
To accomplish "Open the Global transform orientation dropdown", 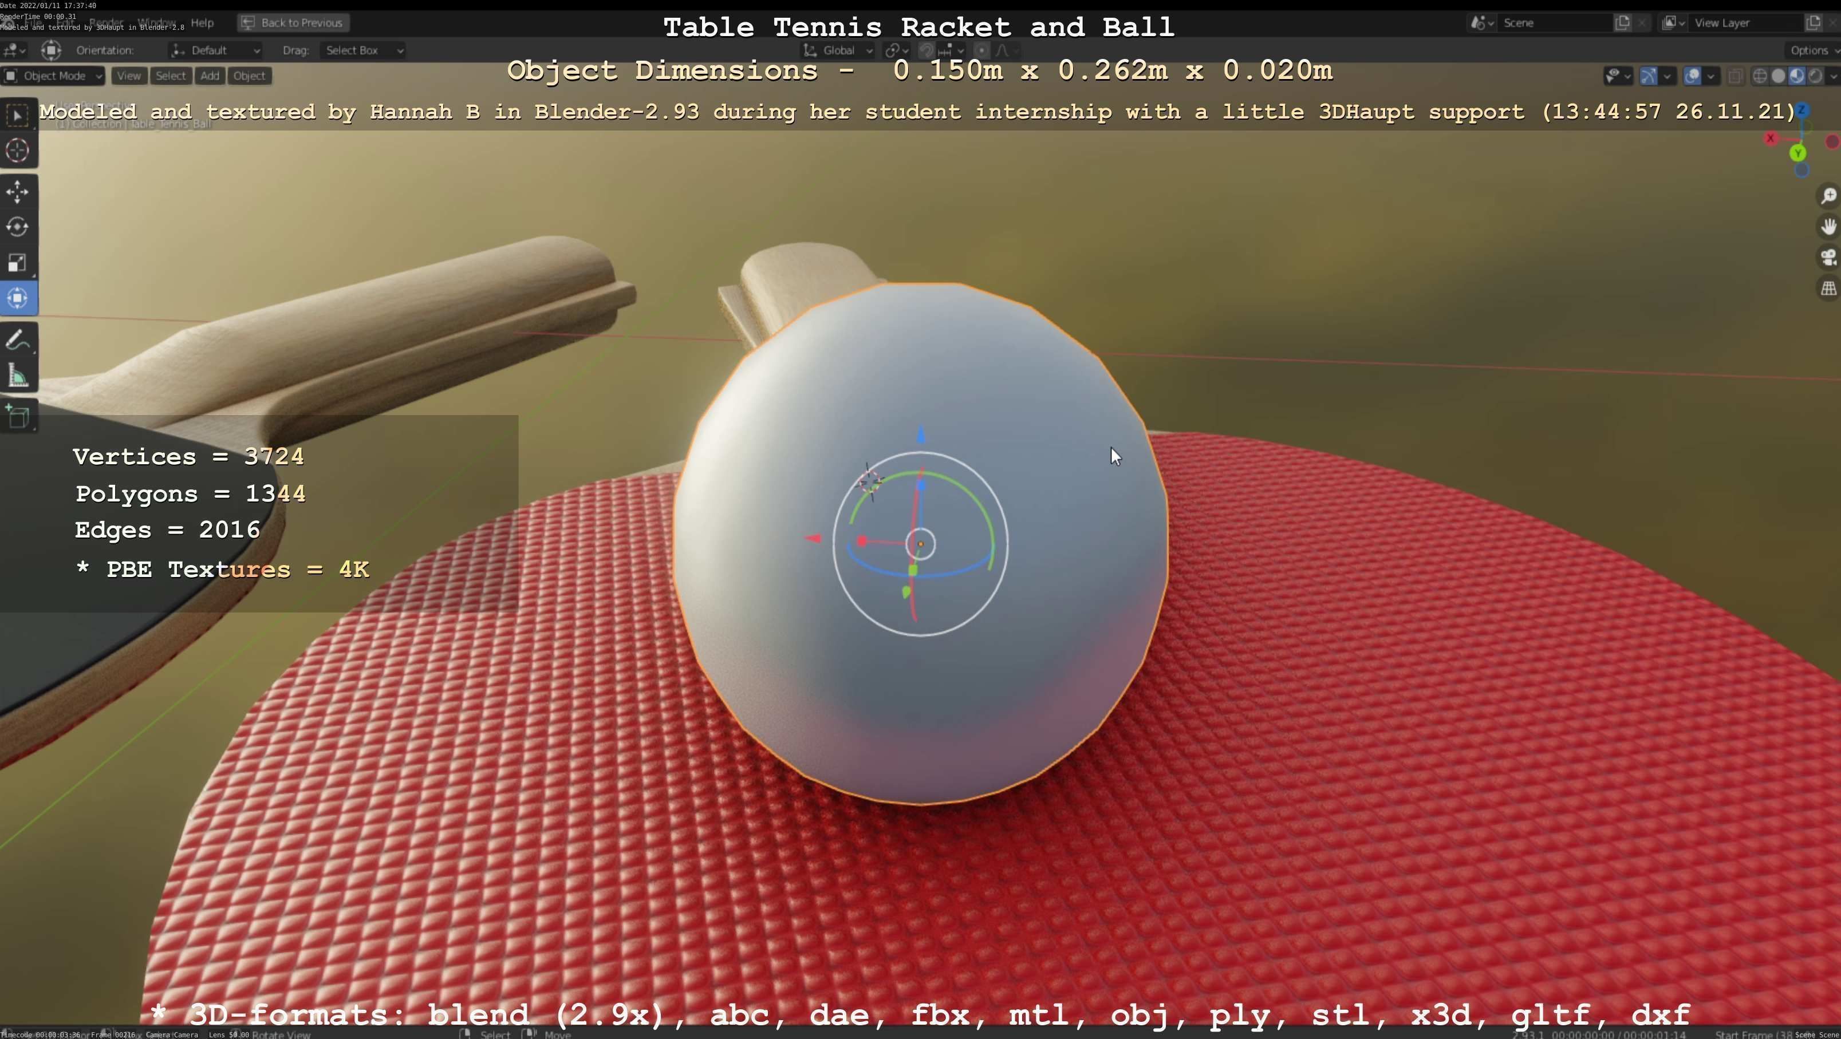I will pyautogui.click(x=838, y=51).
